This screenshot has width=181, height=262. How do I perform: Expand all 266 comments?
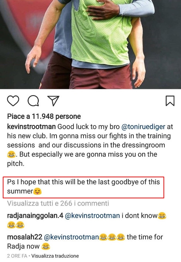(x=58, y=203)
